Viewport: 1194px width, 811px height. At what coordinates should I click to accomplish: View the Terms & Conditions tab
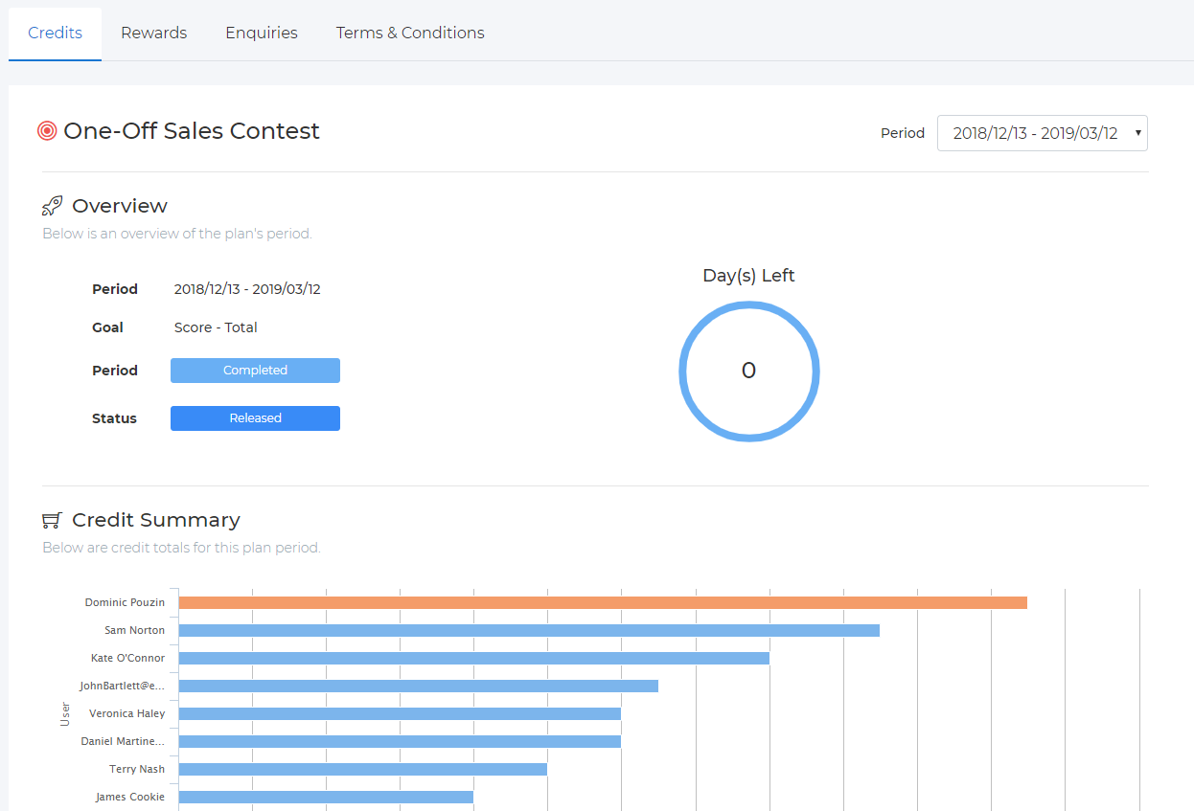409,32
